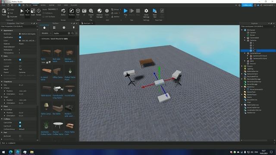Viewport: 276px width, 155px height.
Task: Open the VIEW ribbon tab
Action: click(x=66, y=5)
